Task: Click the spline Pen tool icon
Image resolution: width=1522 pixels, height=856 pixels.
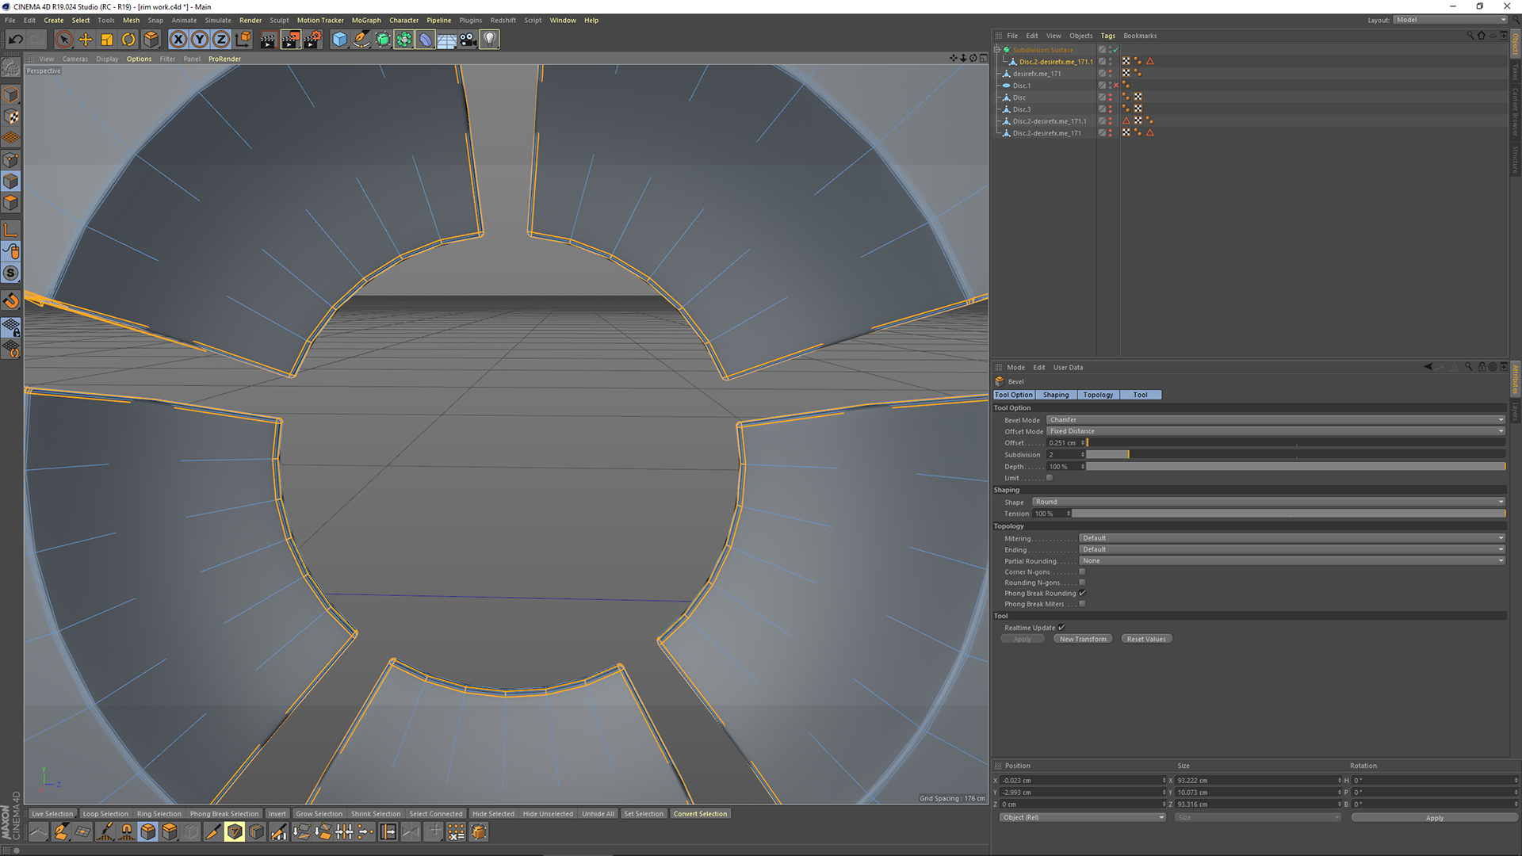Action: point(361,39)
